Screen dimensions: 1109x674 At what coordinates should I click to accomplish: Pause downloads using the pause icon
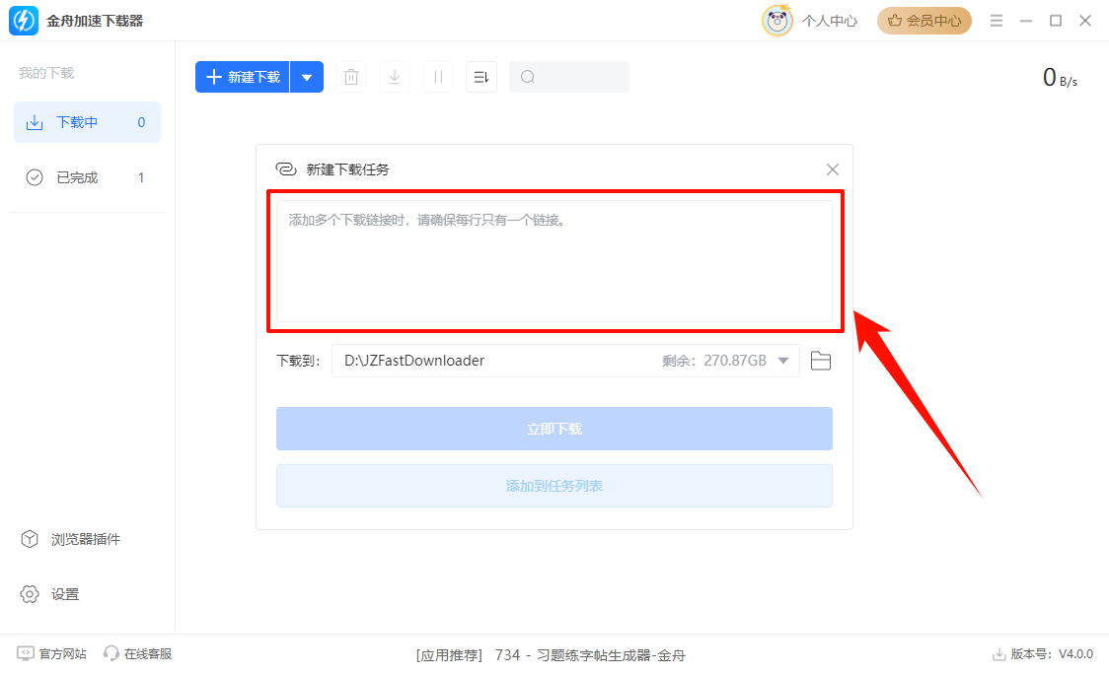[437, 76]
